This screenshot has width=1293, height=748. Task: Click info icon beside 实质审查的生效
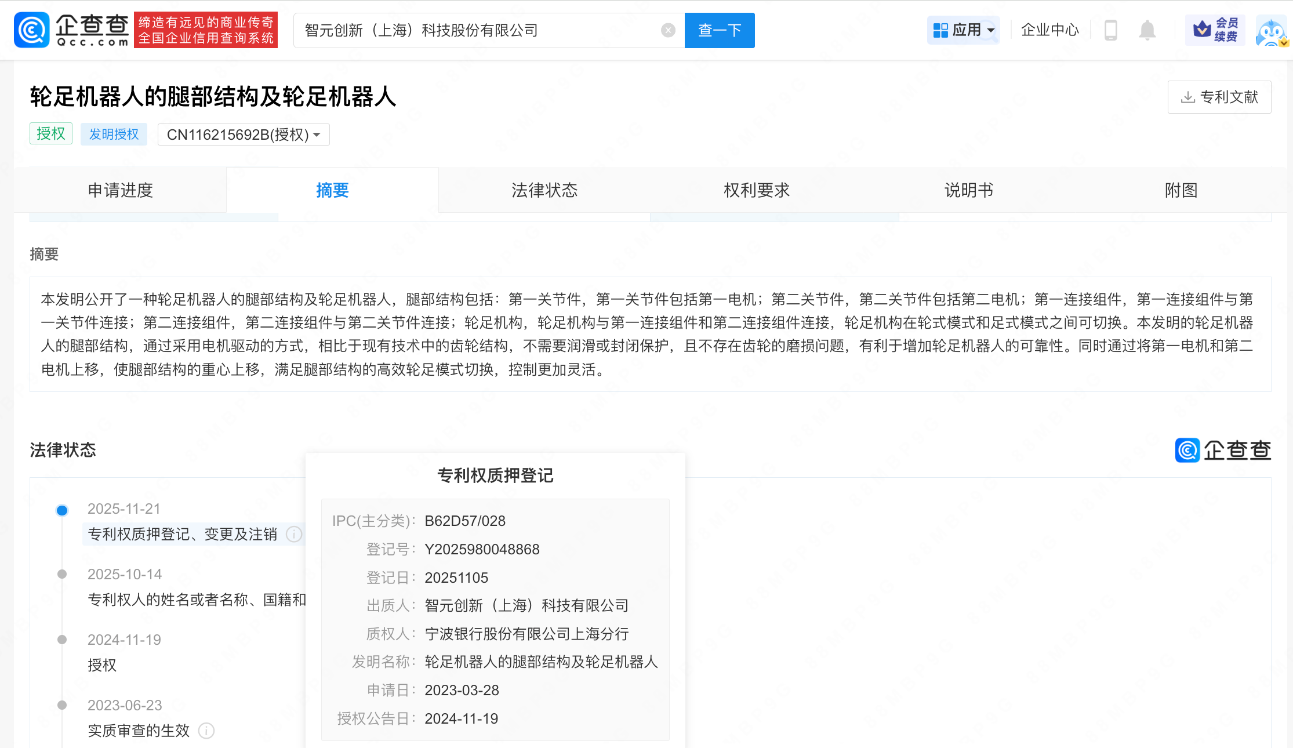pos(206,731)
